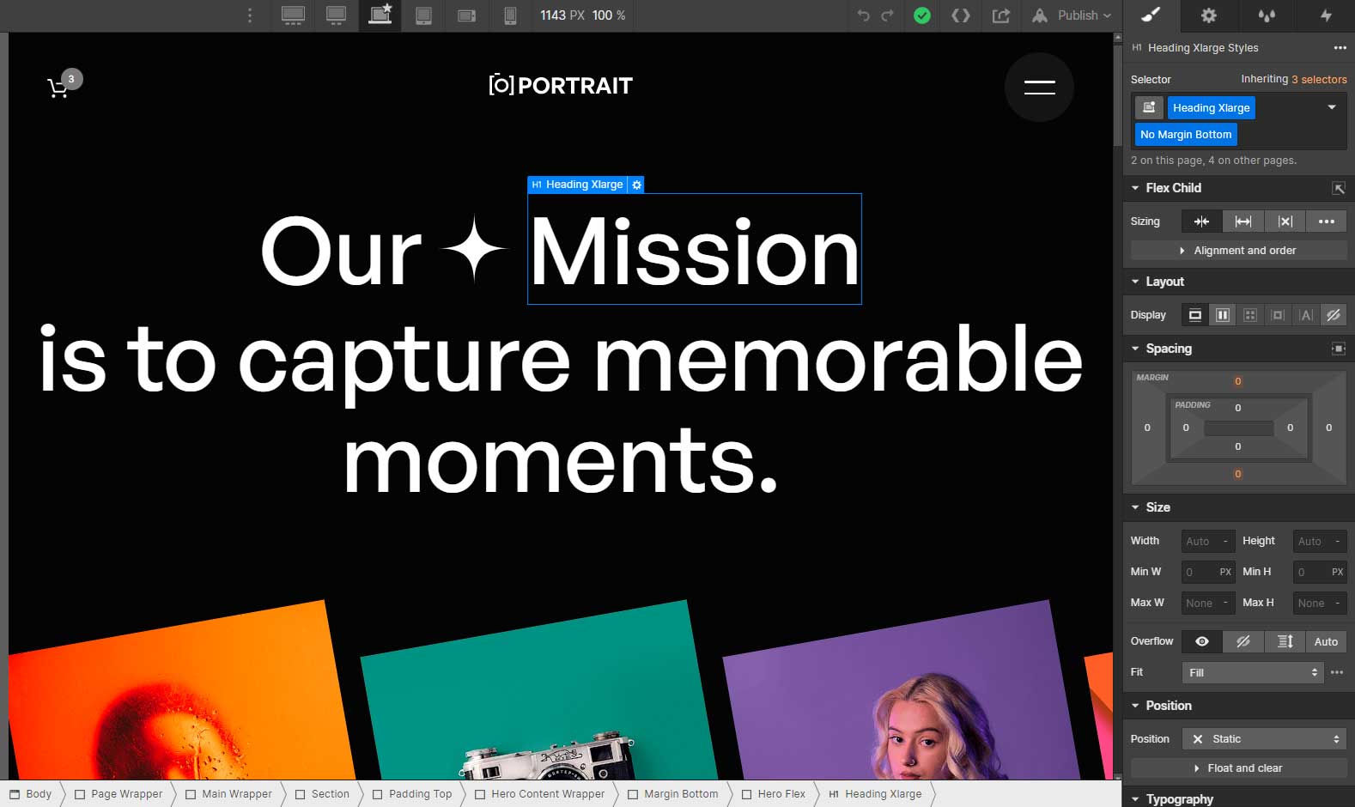Open custom flex sizing dots option
Screen dimensions: 1355x807
click(1327, 221)
